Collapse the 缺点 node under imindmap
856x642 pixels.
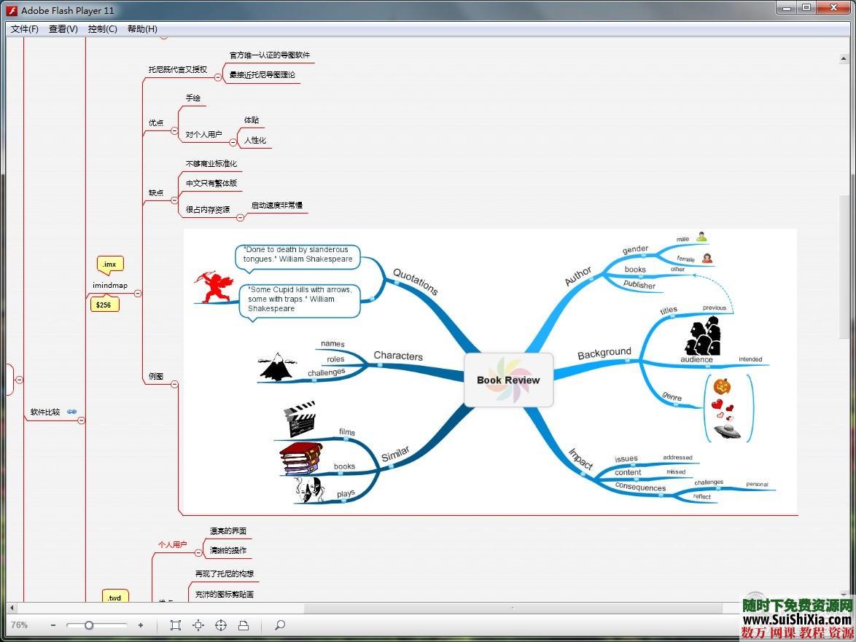(174, 200)
